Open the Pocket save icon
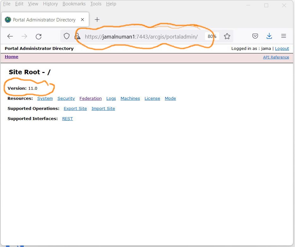The height and width of the screenshot is (247, 295). (255, 36)
